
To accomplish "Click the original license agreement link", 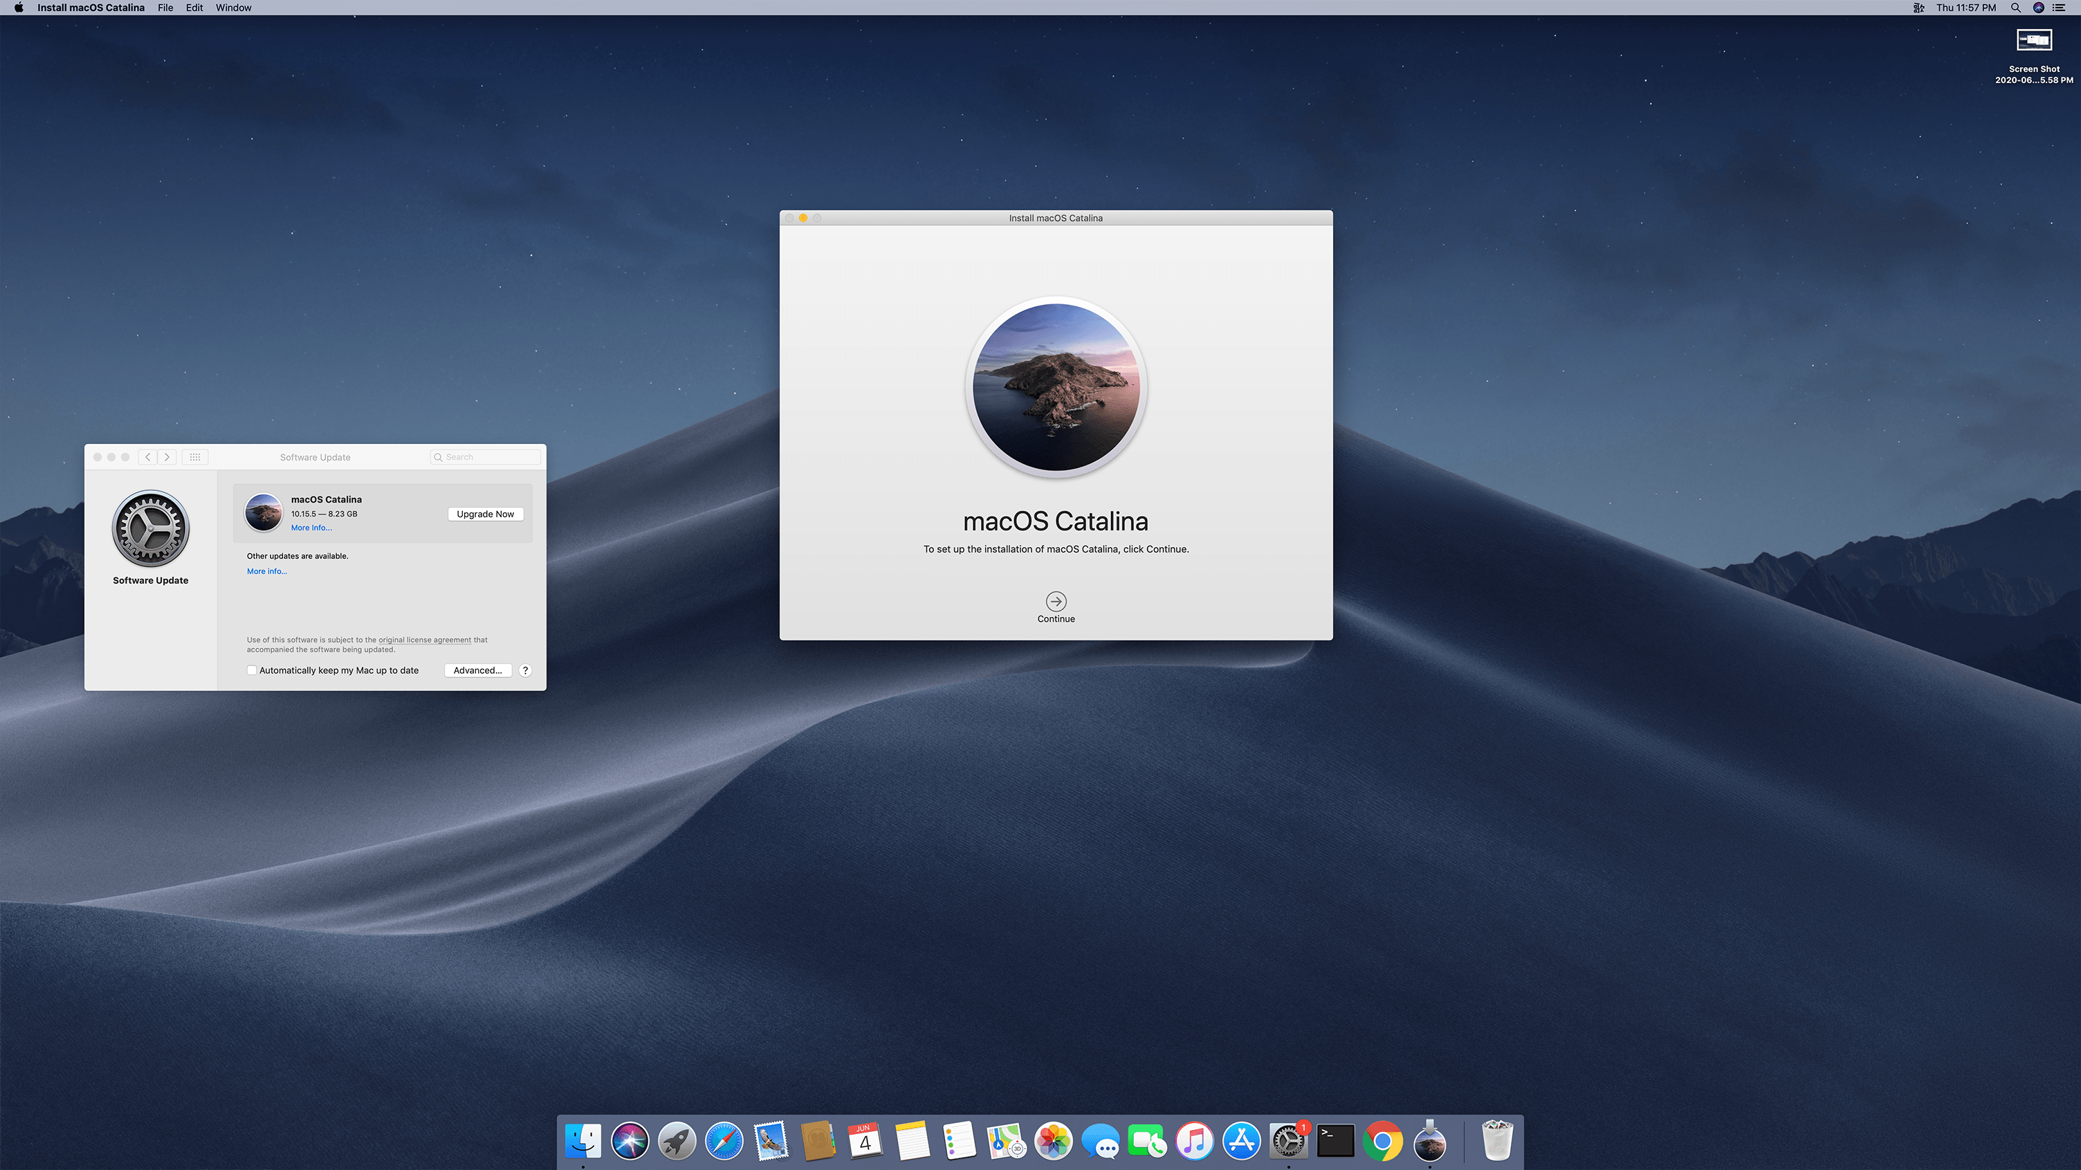I will [425, 640].
